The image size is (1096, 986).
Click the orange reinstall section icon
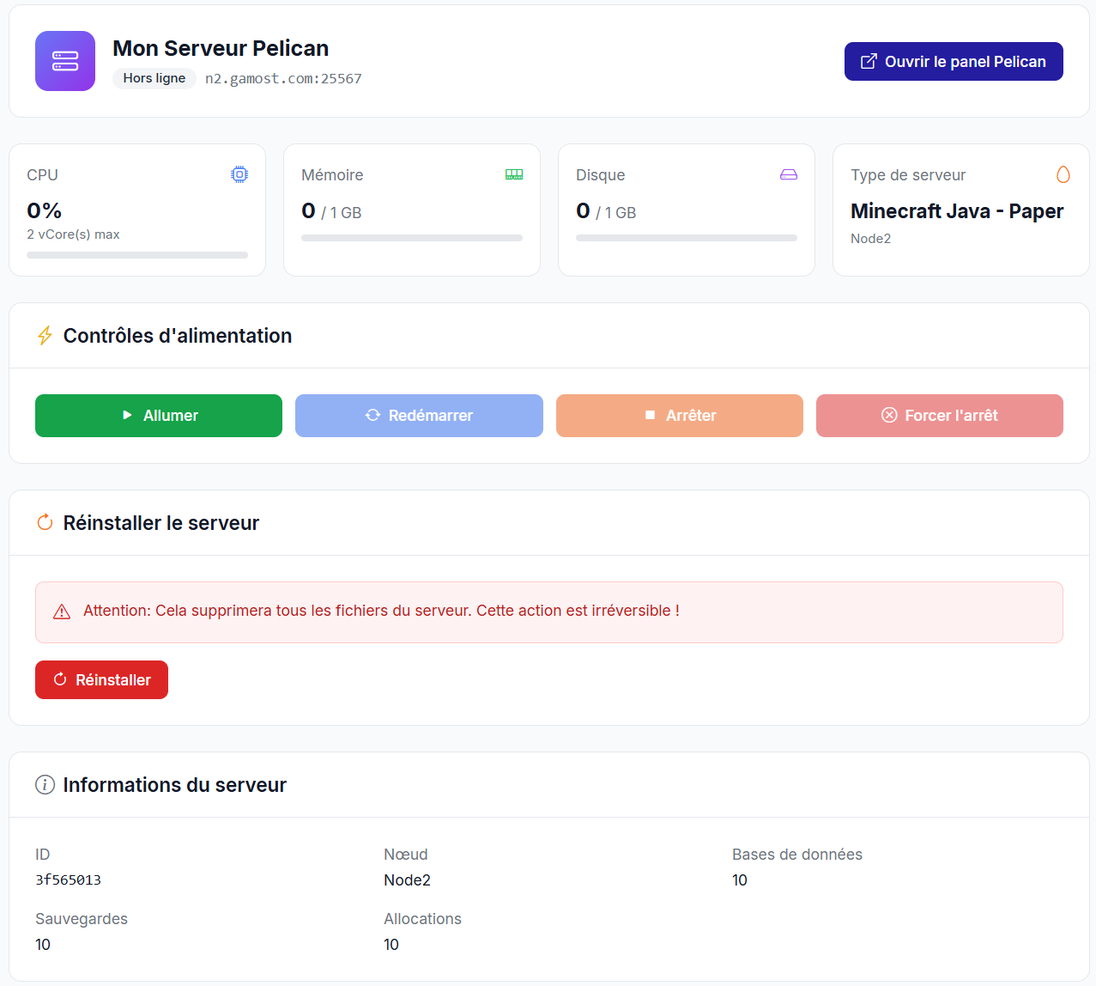pyautogui.click(x=45, y=522)
